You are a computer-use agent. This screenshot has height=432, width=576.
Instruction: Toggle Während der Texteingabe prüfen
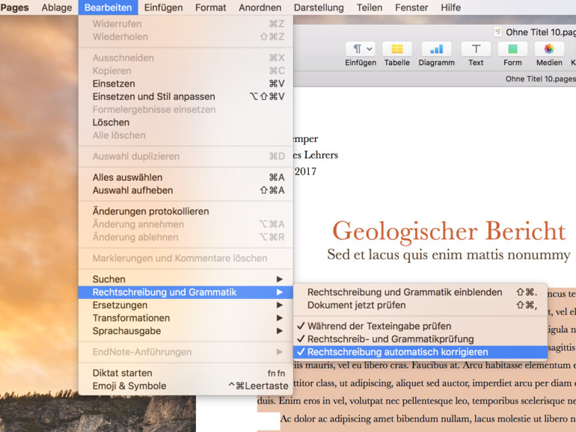420,326
